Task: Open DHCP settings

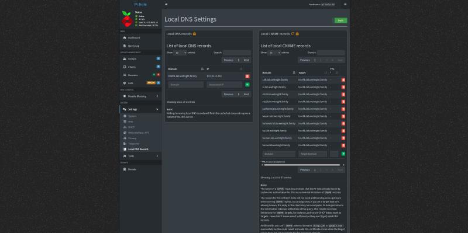Action: coord(140,127)
